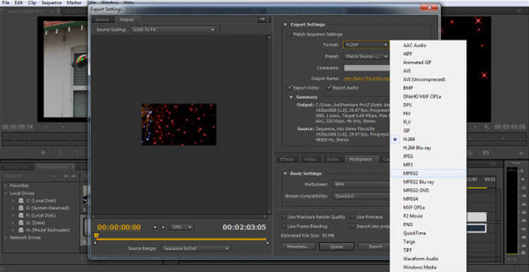Open the Sequence menu

51,2
